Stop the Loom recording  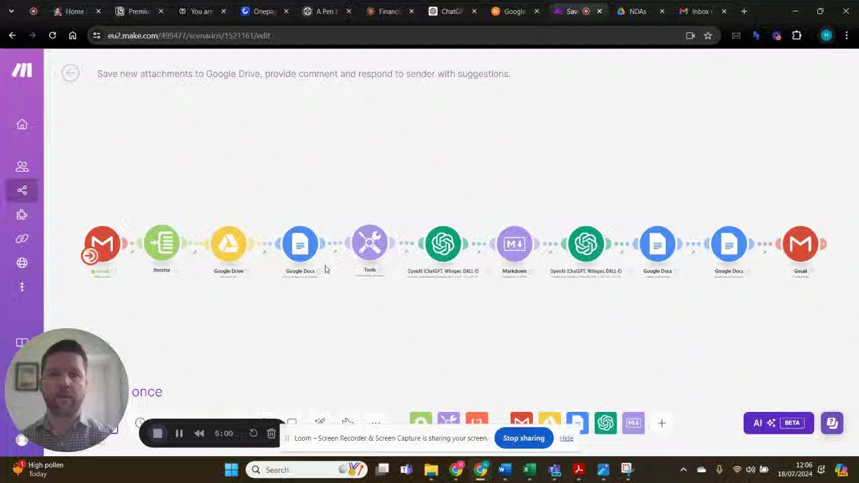click(x=158, y=433)
